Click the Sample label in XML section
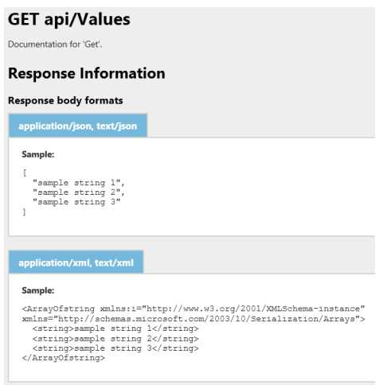 (x=38, y=290)
